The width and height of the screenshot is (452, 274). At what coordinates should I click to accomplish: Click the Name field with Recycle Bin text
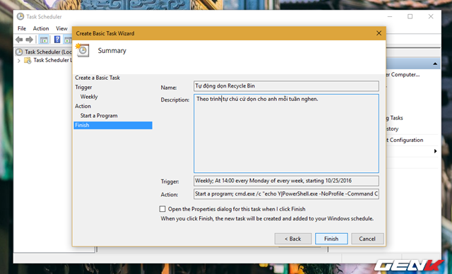tap(286, 86)
